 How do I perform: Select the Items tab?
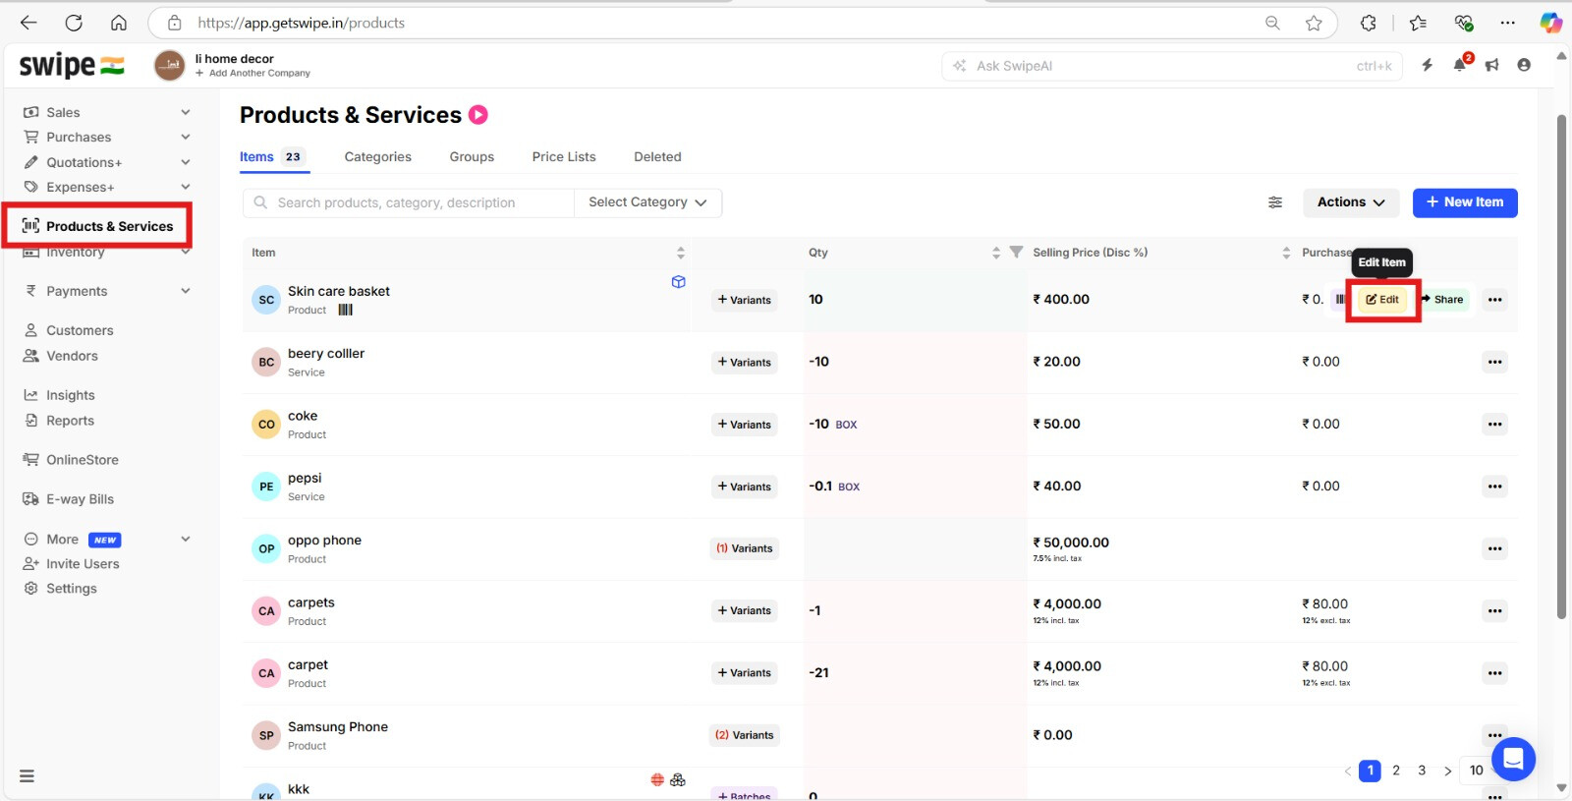[274, 157]
